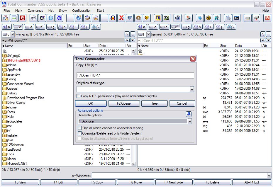
Task: Launch the calculator toolbar icon
Action: (x=228, y=18)
